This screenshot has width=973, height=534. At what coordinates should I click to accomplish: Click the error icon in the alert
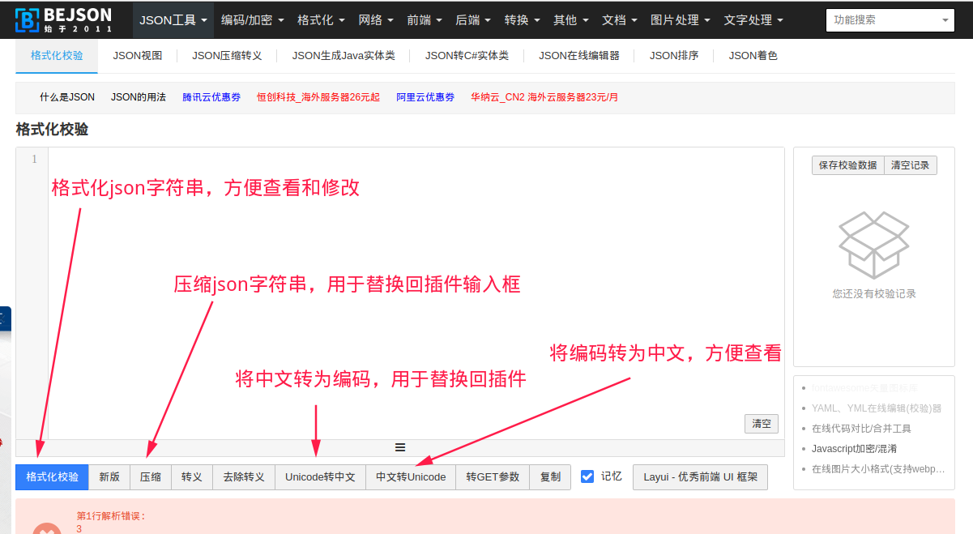point(46,528)
